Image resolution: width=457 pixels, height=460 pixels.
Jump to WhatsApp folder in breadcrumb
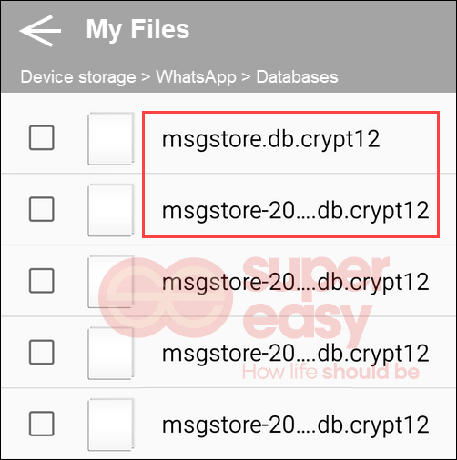click(196, 77)
